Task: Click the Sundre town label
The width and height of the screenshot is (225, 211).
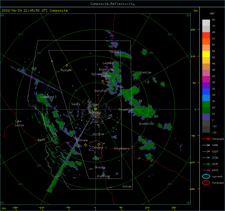Action: point(76,104)
